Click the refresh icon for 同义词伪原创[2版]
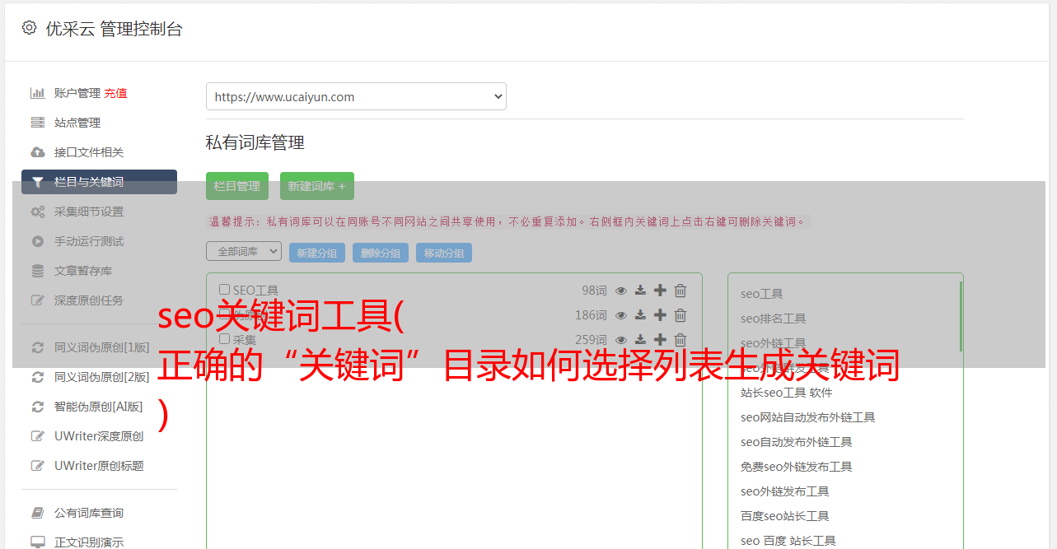The image size is (1057, 549). (37, 377)
